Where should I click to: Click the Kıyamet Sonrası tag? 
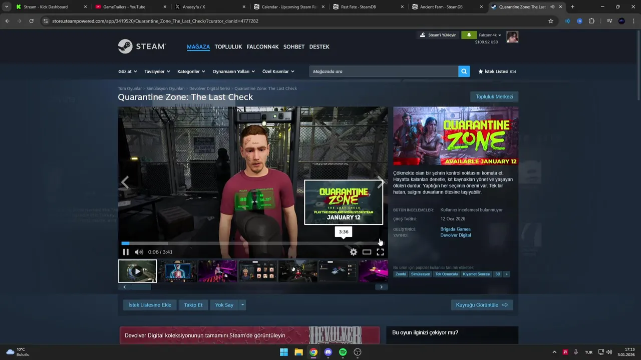point(476,274)
